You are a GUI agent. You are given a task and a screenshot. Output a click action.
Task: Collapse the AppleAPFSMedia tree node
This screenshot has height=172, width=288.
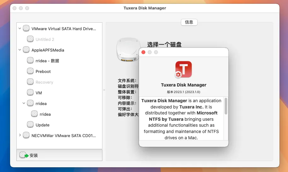tap(20, 50)
